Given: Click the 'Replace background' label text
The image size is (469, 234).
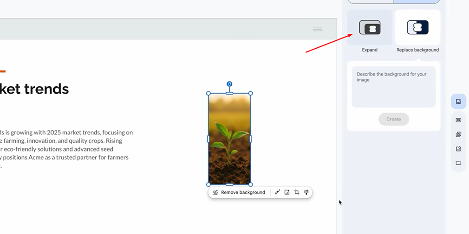Looking at the screenshot, I should 417,50.
